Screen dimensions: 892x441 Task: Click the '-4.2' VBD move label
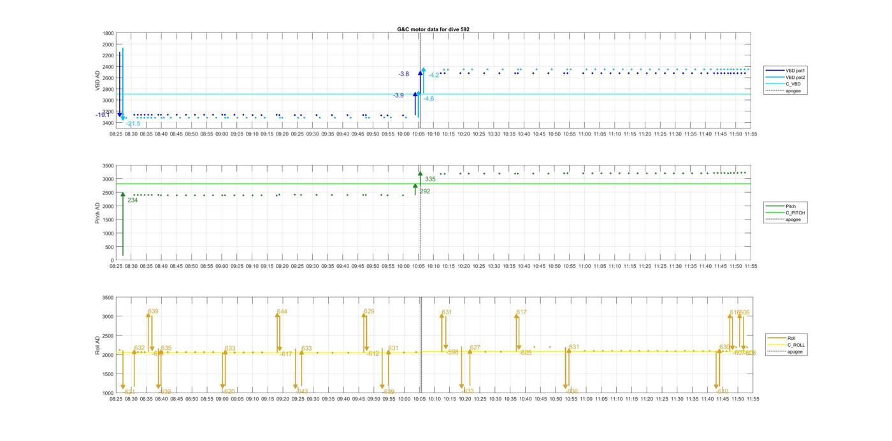434,75
